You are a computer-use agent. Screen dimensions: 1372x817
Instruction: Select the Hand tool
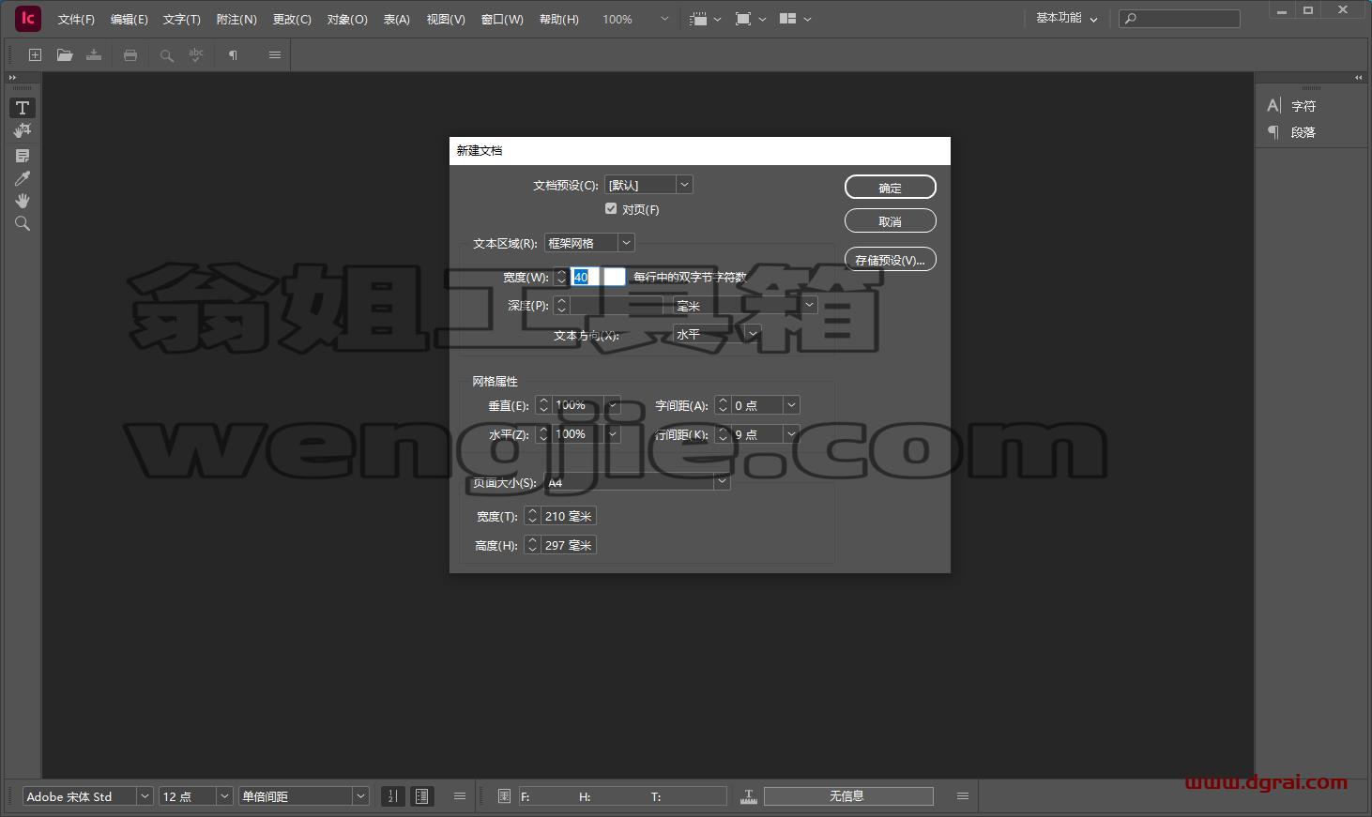coord(23,201)
